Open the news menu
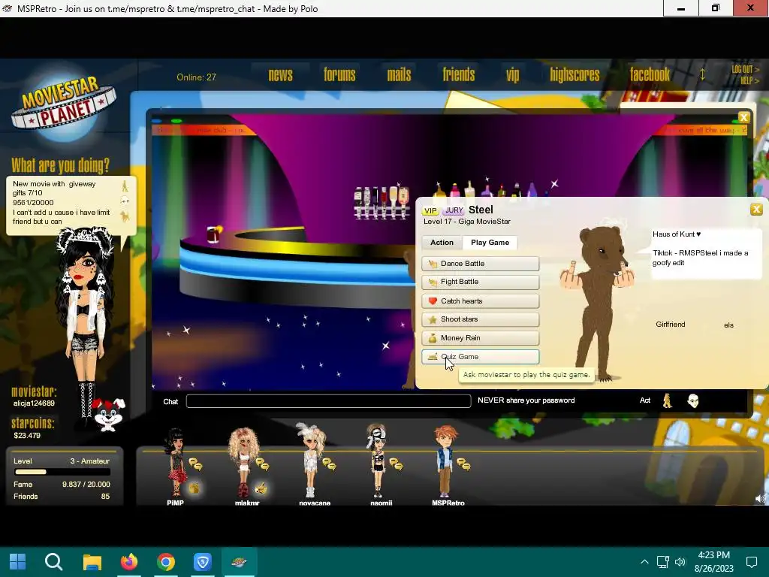The image size is (769, 577). pyautogui.click(x=280, y=75)
